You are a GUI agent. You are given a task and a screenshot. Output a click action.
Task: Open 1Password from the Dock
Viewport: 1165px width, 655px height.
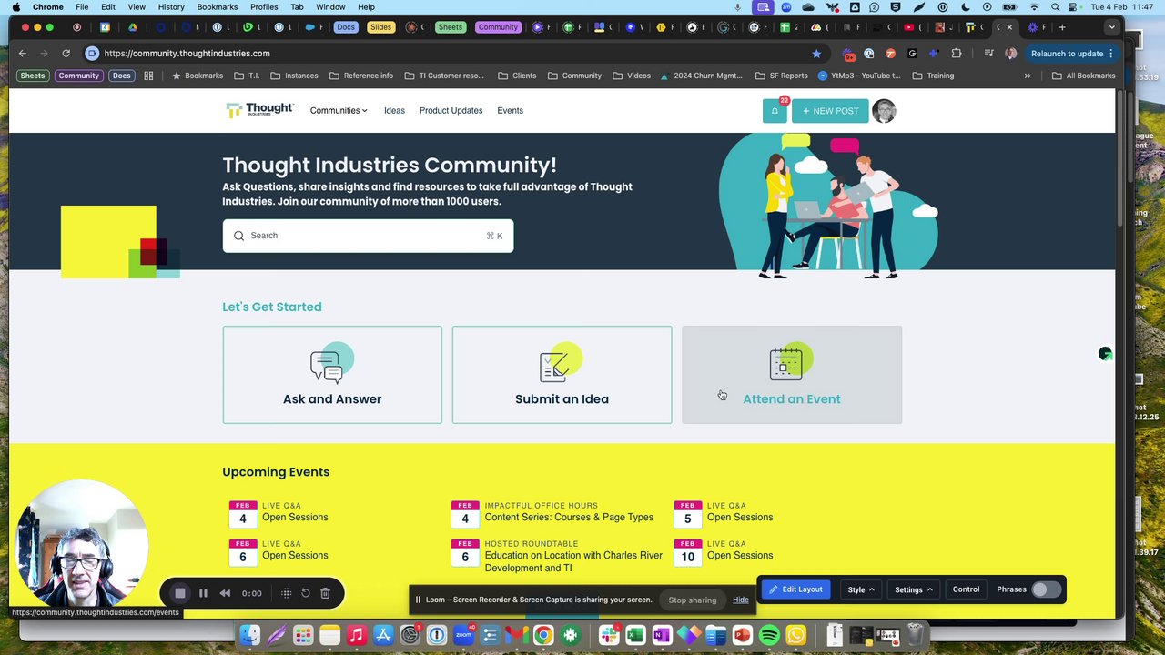tap(437, 634)
